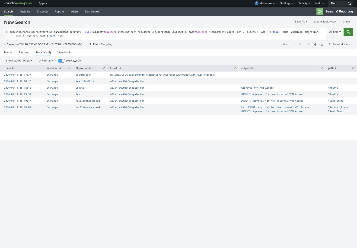Image resolution: width=357 pixels, height=249 pixels.
Task: Go to the Analytics nav tab
Action: point(25,12)
